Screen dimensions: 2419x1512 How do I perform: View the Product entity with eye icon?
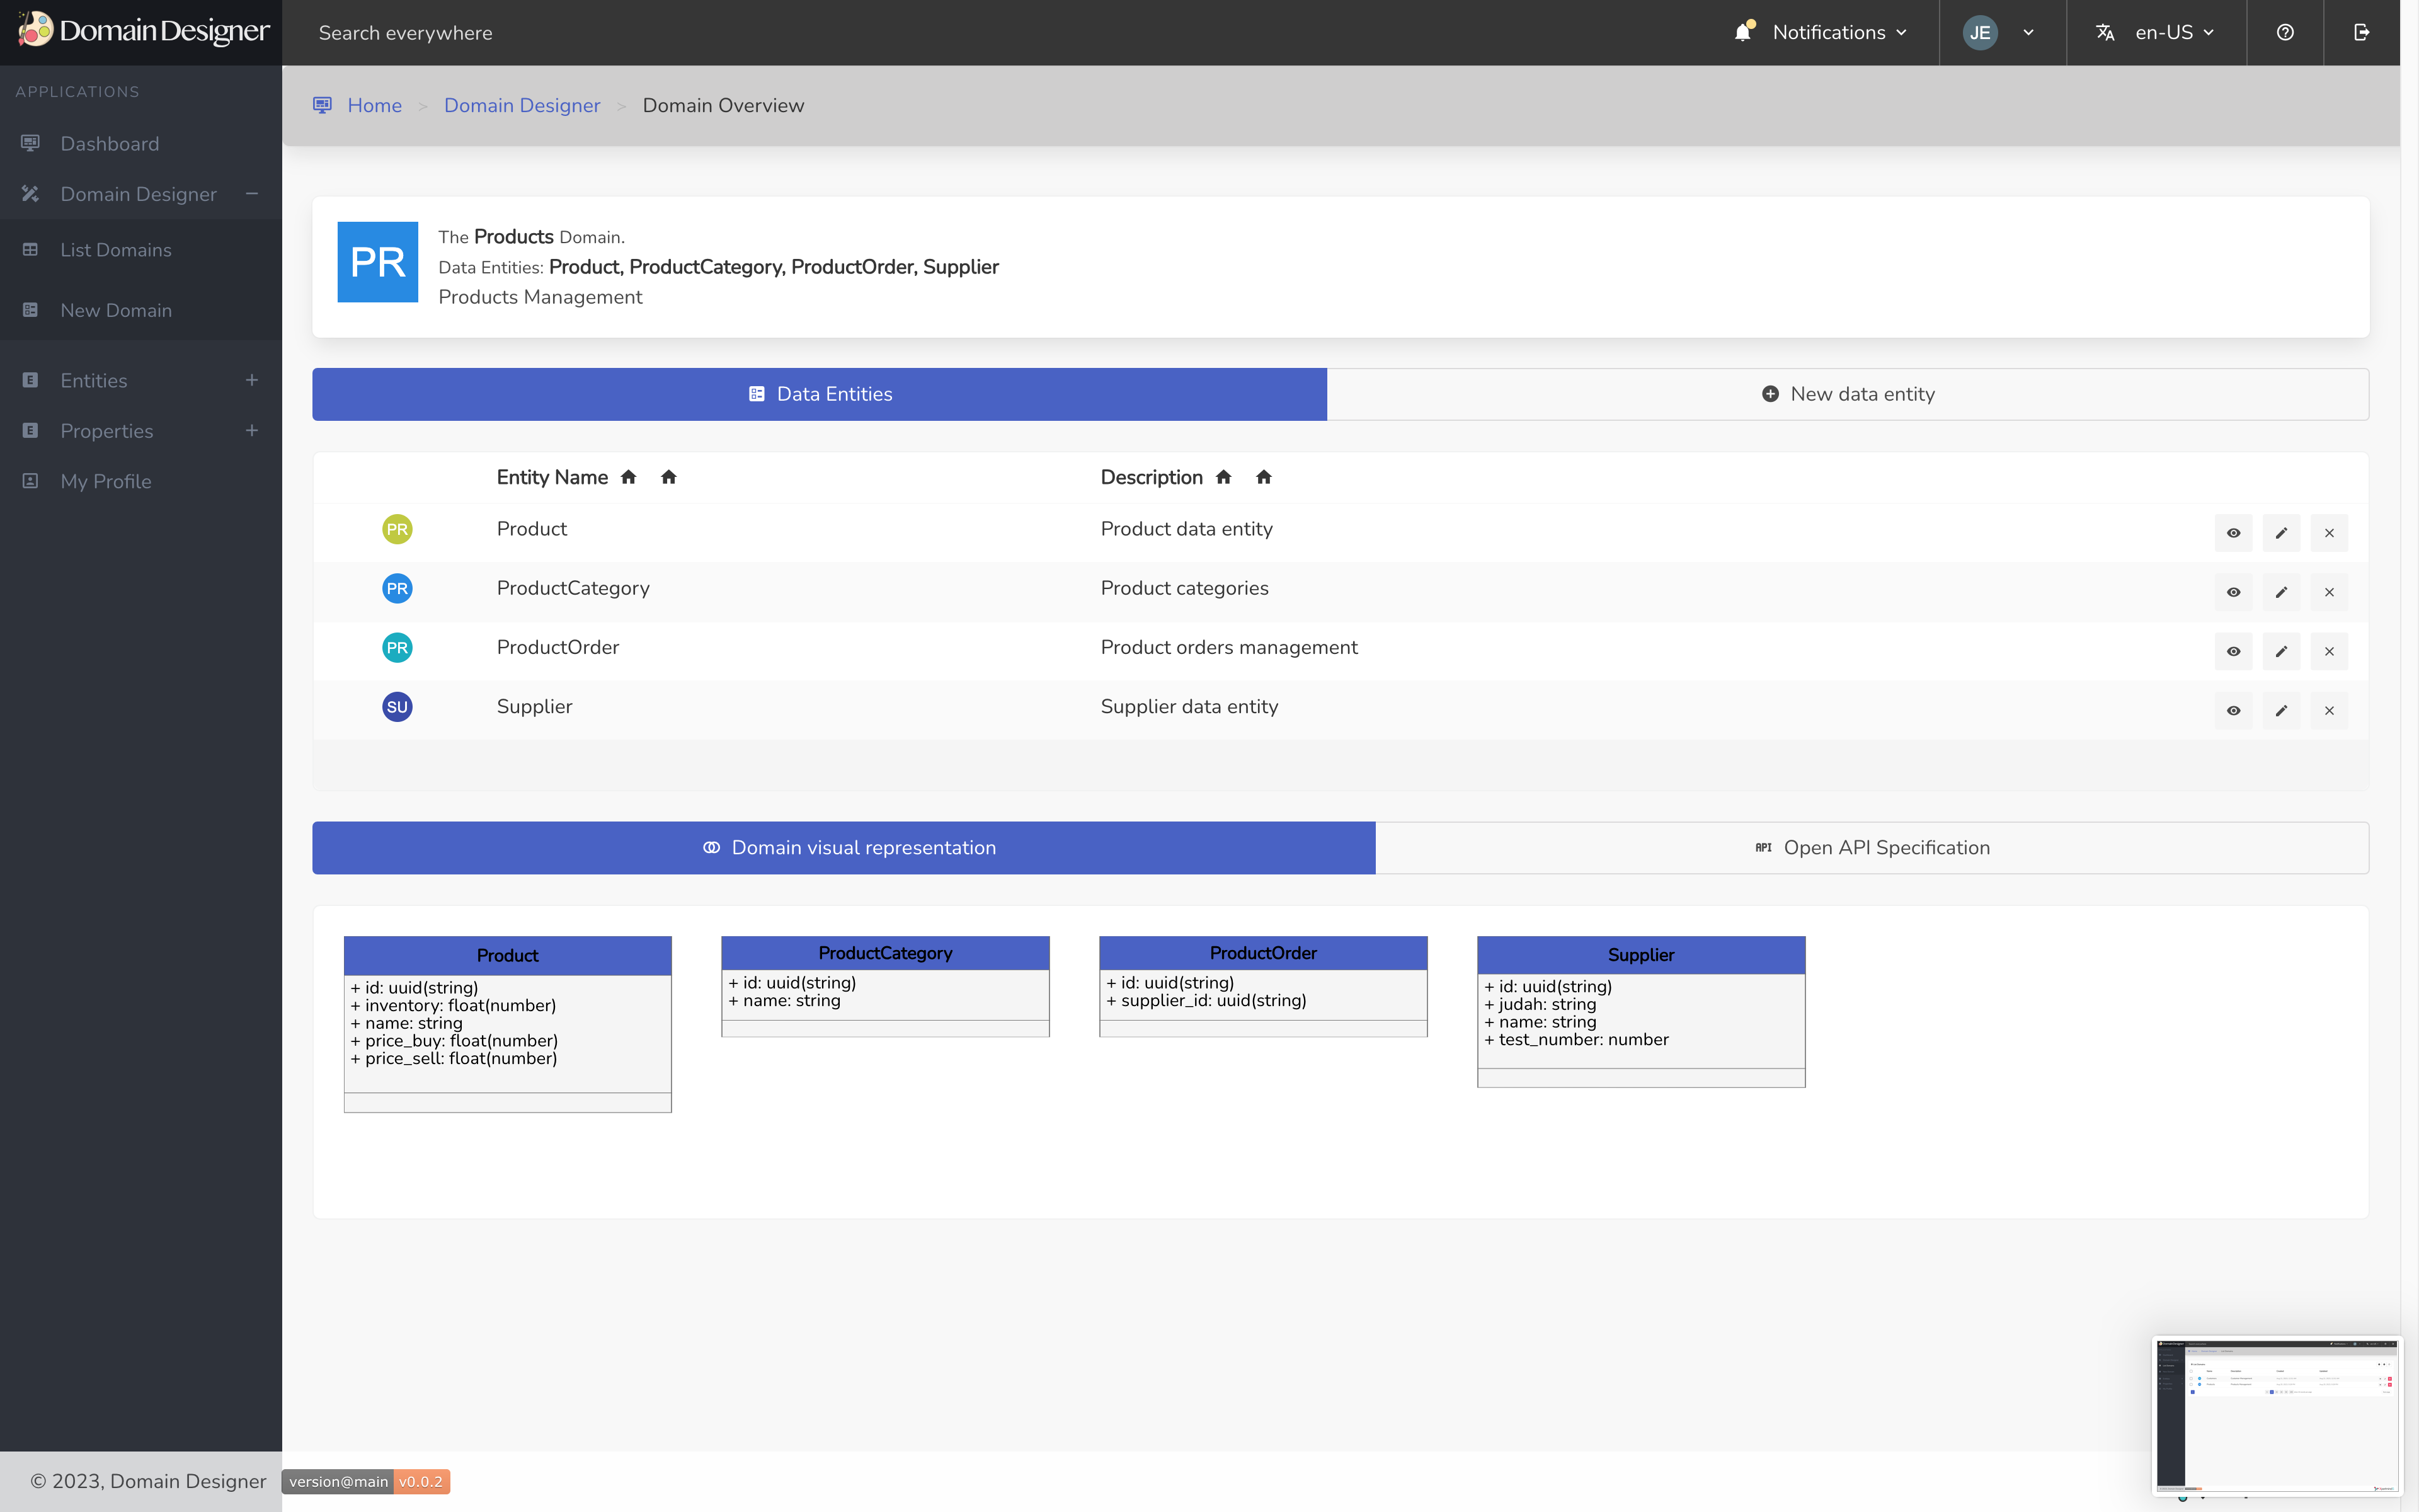pyautogui.click(x=2233, y=533)
